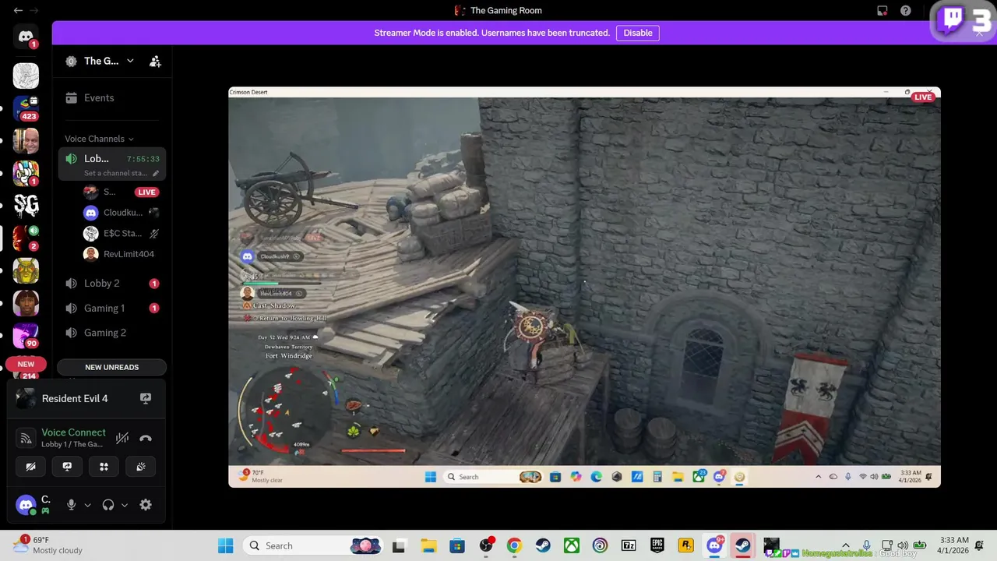Open Rockstar Games Launcher from taskbar
Image resolution: width=997 pixels, height=561 pixels.
pyautogui.click(x=686, y=545)
